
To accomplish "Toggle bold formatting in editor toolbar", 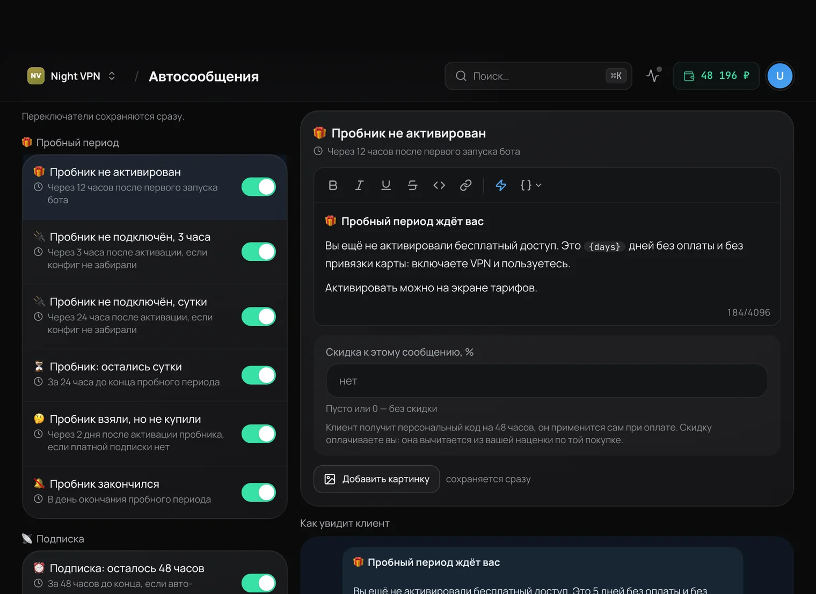I will click(333, 185).
